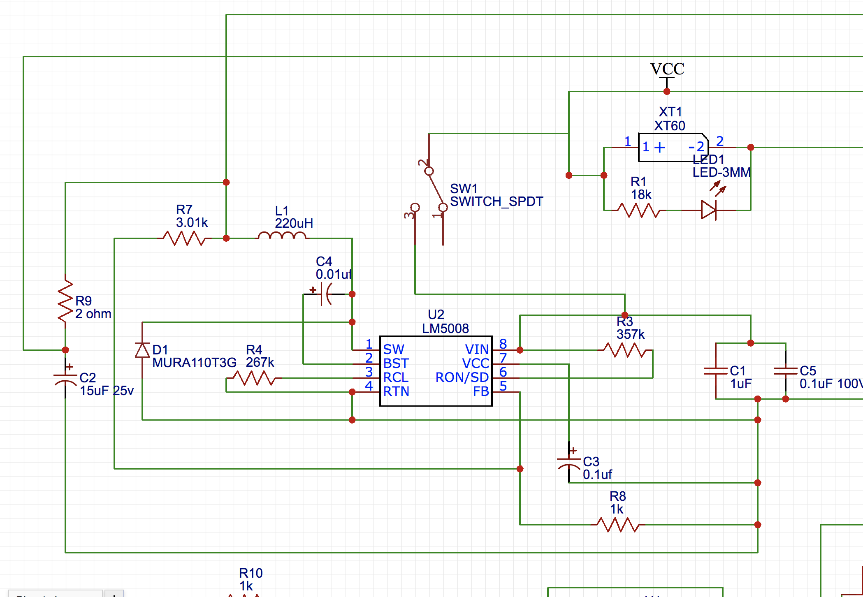Click the LED-3MM label text

click(x=722, y=172)
